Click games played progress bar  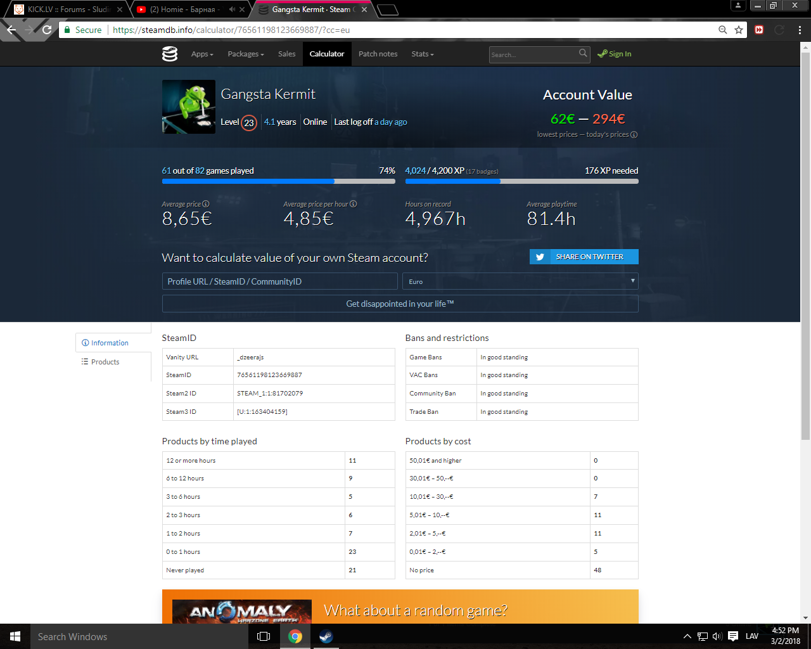tap(278, 181)
